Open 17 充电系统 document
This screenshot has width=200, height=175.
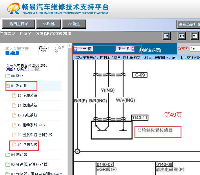(x=27, y=115)
